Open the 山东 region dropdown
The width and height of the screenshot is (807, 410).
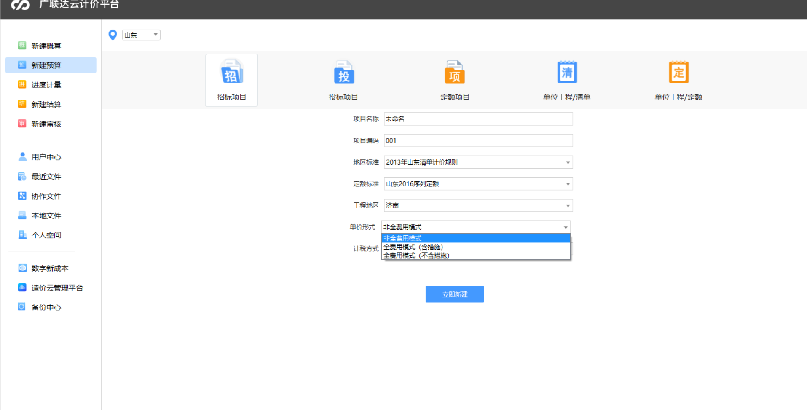(141, 35)
